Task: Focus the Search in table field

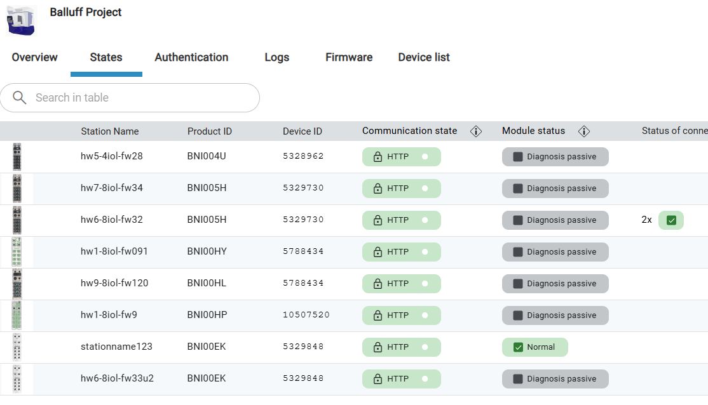Action: tap(140, 98)
